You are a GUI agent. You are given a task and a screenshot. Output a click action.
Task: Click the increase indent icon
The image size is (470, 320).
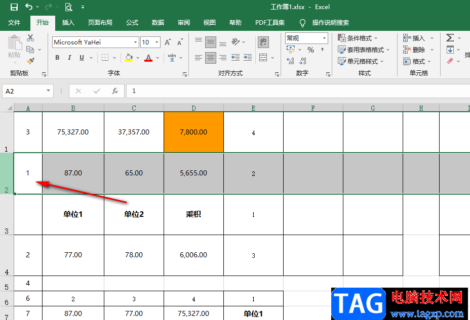[x=248, y=58]
